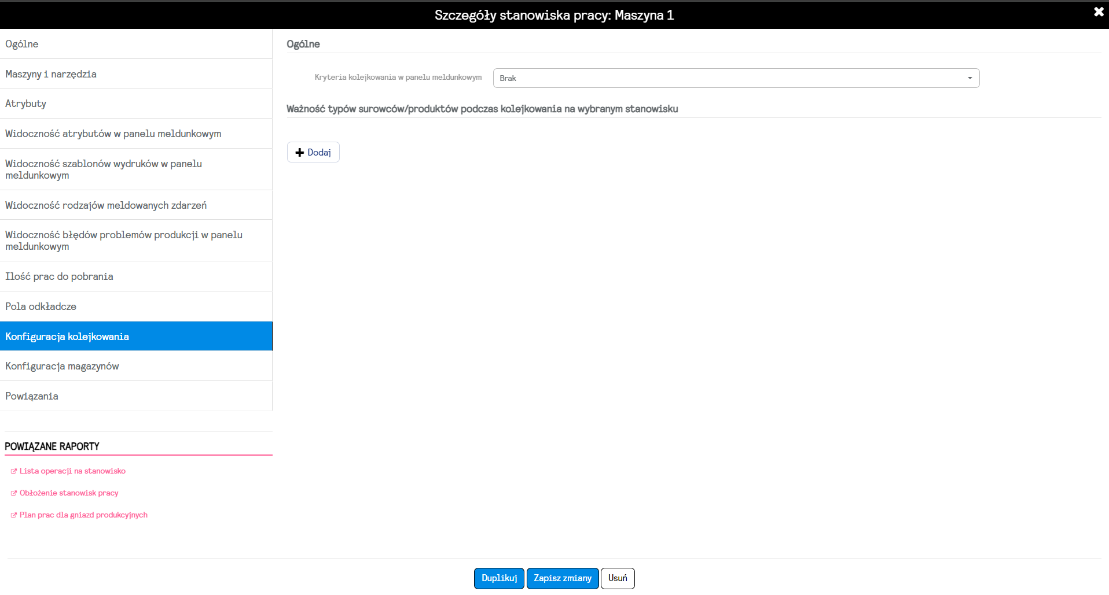The width and height of the screenshot is (1109, 595).
Task: Click external link icon beside Plan prac dla gniazd
Action: [14, 515]
